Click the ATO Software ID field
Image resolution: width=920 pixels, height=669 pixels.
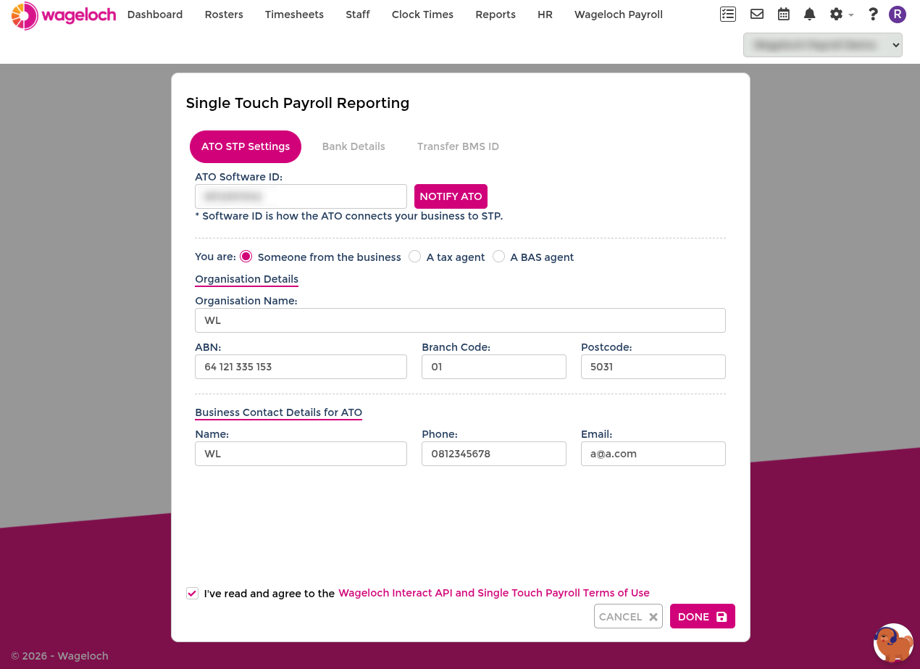click(x=301, y=196)
